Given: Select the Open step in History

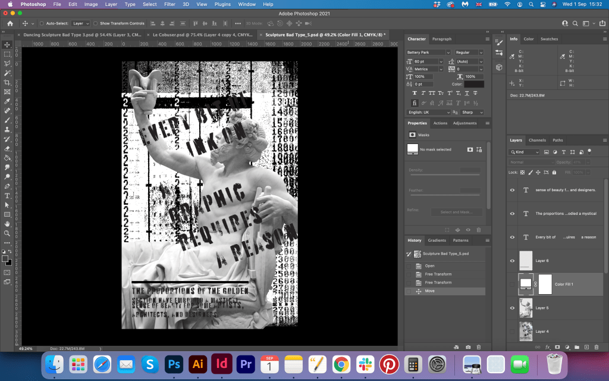Looking at the screenshot, I should pos(429,266).
